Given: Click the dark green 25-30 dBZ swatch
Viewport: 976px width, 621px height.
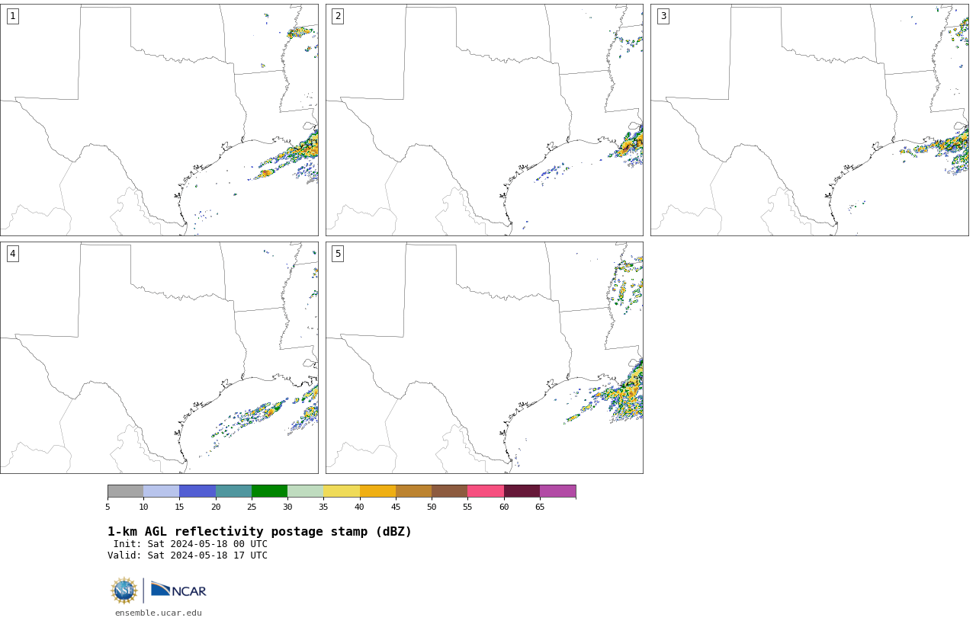Looking at the screenshot, I should click(269, 491).
